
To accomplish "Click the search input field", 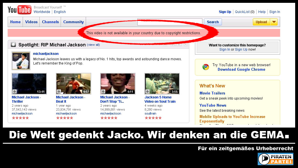I will (x=170, y=22).
